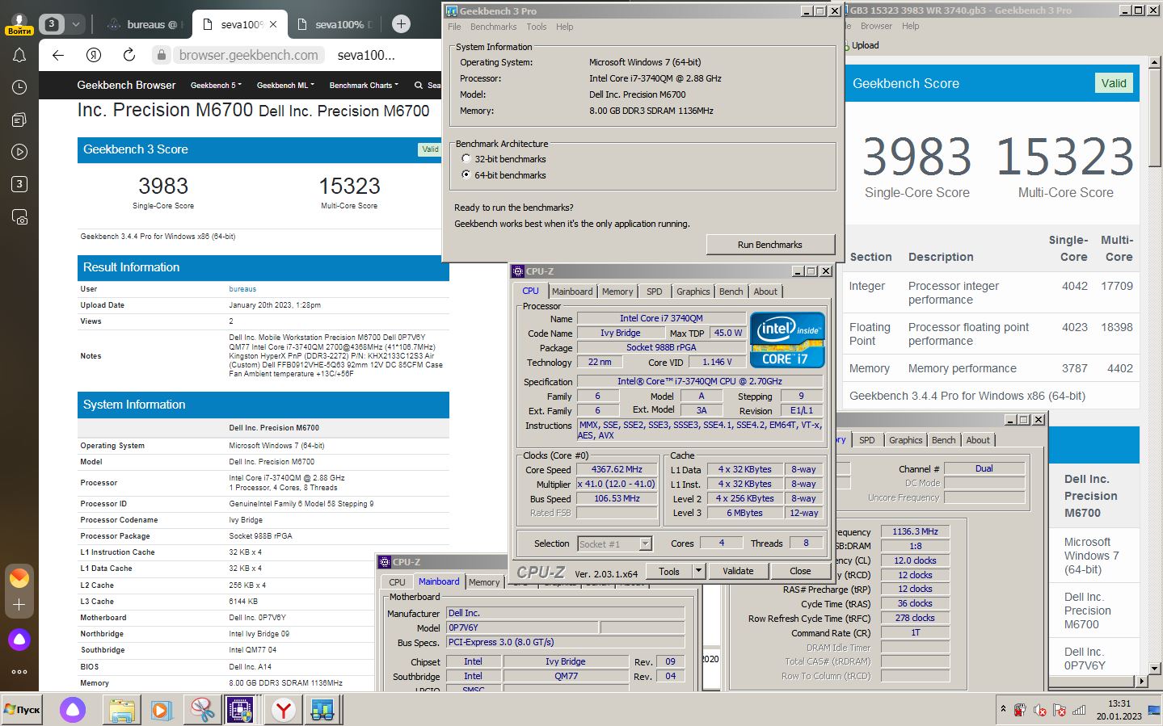Screen dimensions: 1163x726
Task: Open Alice assistant icon in browser sidebar
Action: (x=19, y=640)
